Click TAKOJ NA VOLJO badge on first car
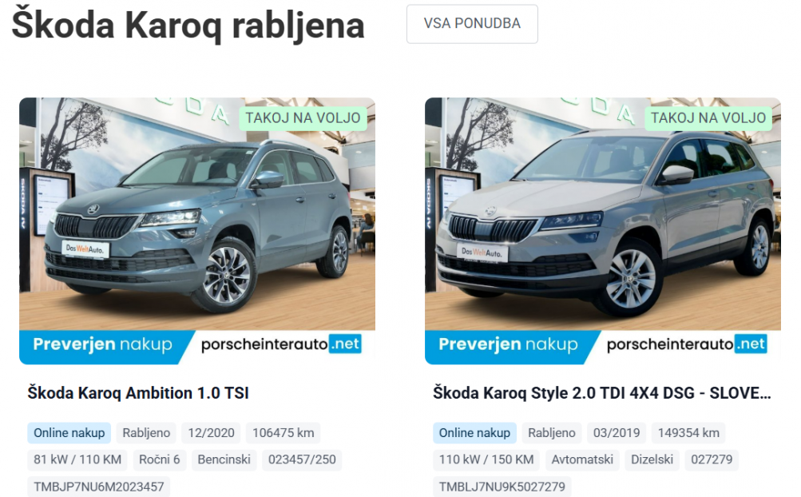The height and width of the screenshot is (497, 801). 303,118
